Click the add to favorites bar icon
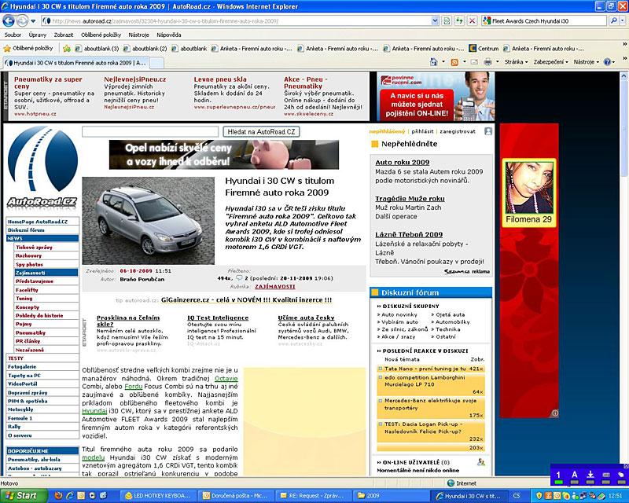Viewport: 629px width, 503px height. [x=67, y=49]
